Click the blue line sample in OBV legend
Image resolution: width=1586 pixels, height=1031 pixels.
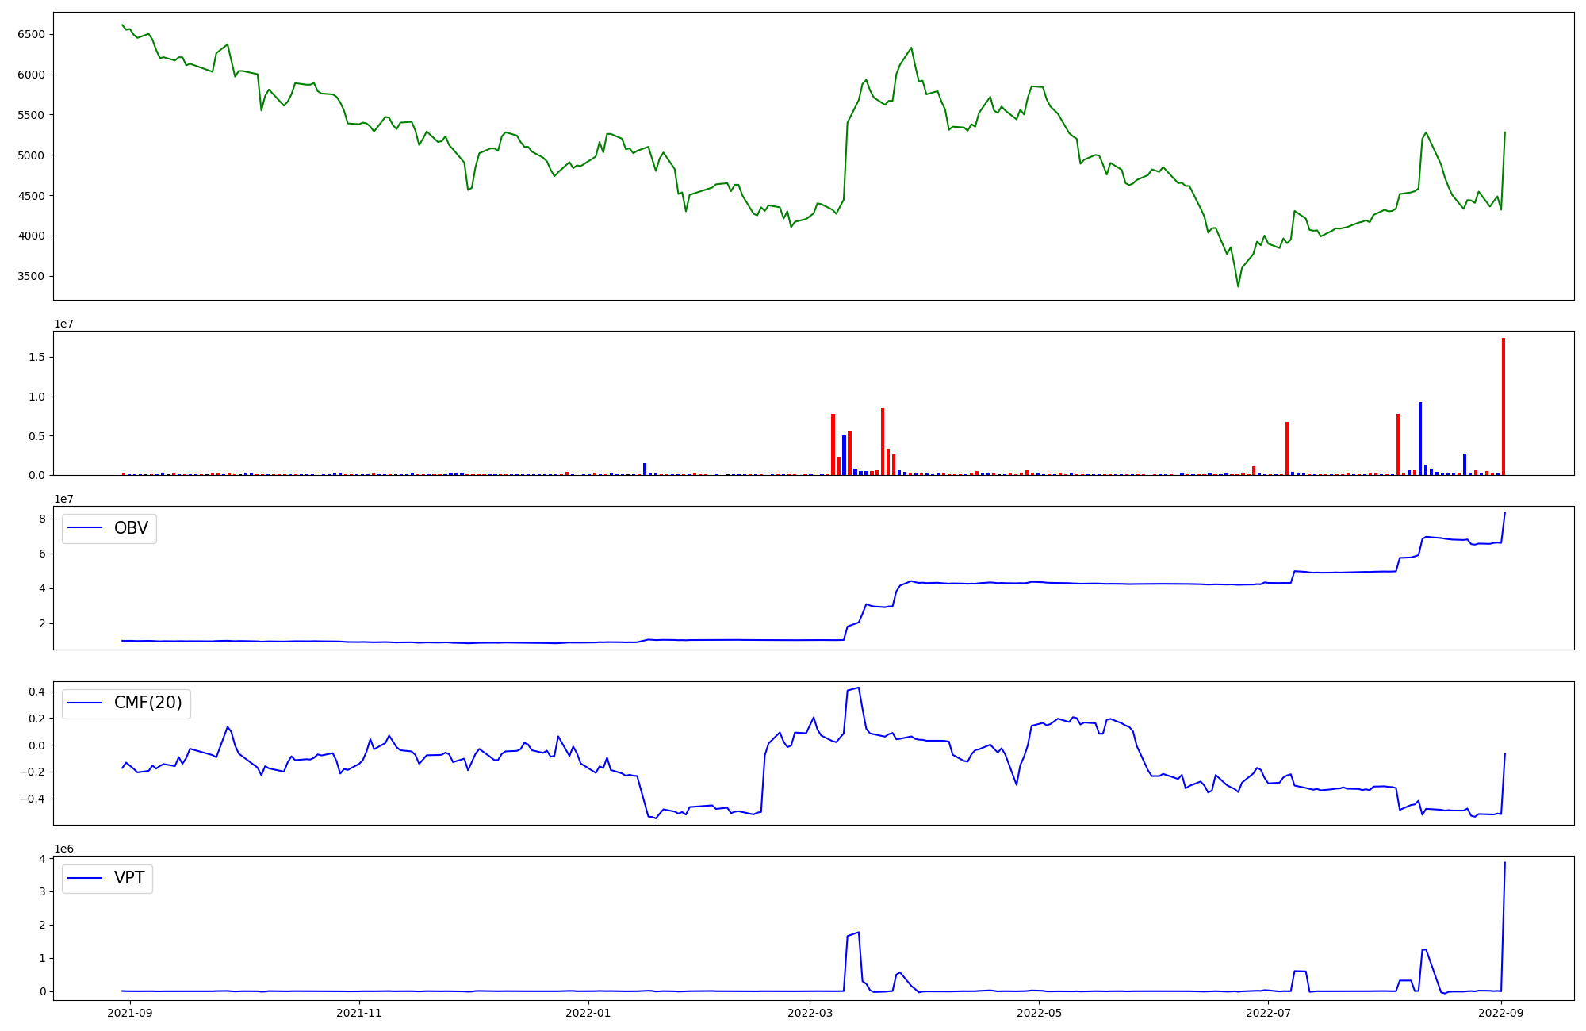(x=86, y=528)
